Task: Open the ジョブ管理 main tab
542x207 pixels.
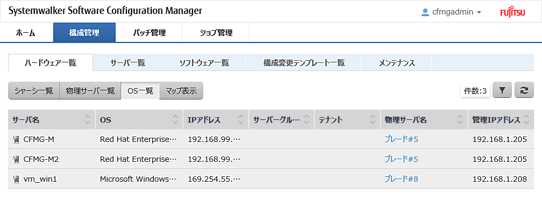Action: coord(216,32)
